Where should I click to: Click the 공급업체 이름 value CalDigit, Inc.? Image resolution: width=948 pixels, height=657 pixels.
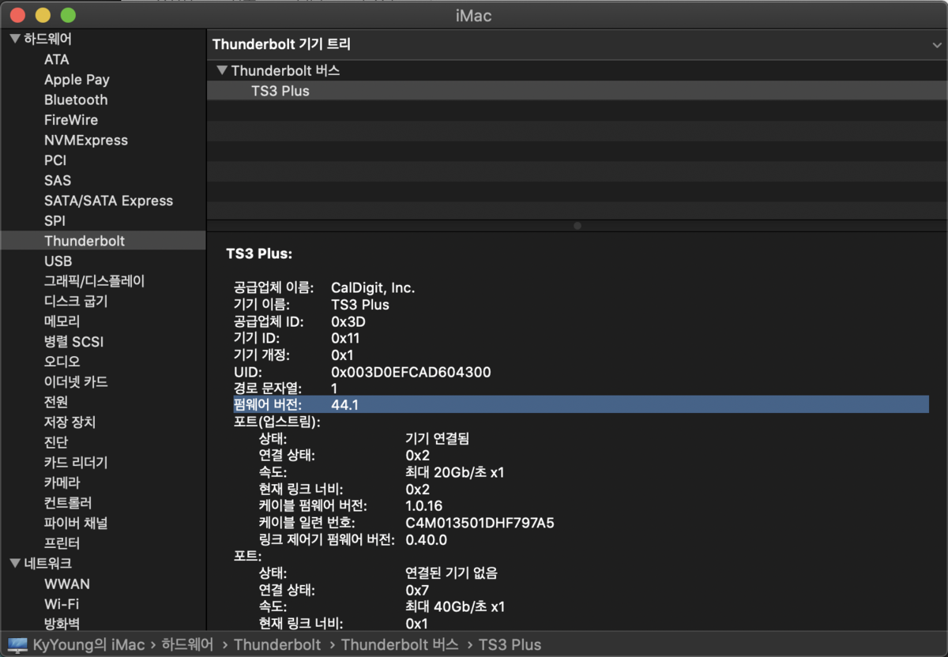pyautogui.click(x=373, y=287)
